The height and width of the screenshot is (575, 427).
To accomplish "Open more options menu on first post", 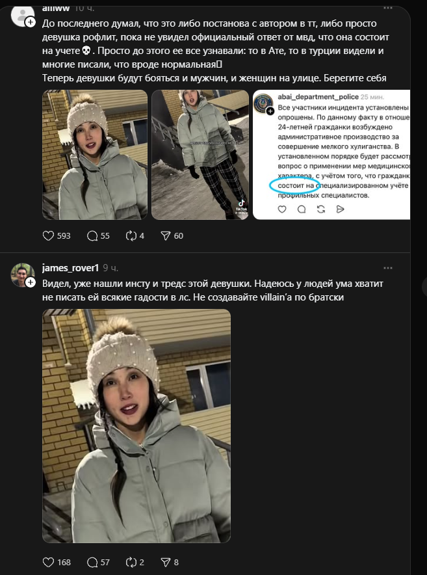I will click(388, 8).
